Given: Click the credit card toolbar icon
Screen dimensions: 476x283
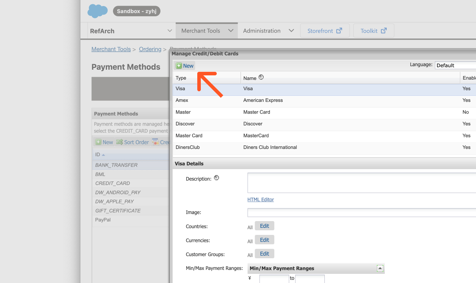Looking at the screenshot, I should tap(155, 142).
